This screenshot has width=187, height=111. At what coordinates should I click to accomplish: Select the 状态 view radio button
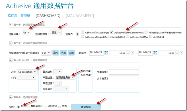[60, 107]
